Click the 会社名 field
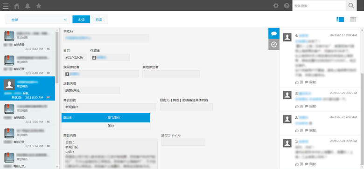 coord(106,38)
